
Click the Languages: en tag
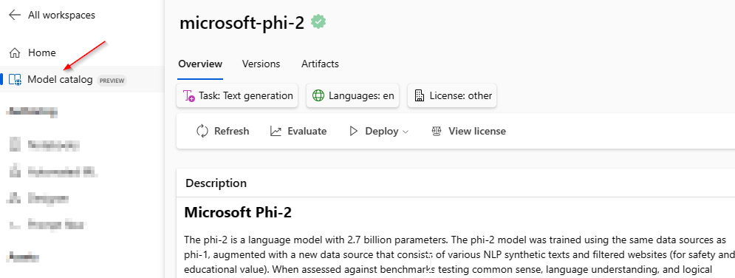tap(353, 96)
